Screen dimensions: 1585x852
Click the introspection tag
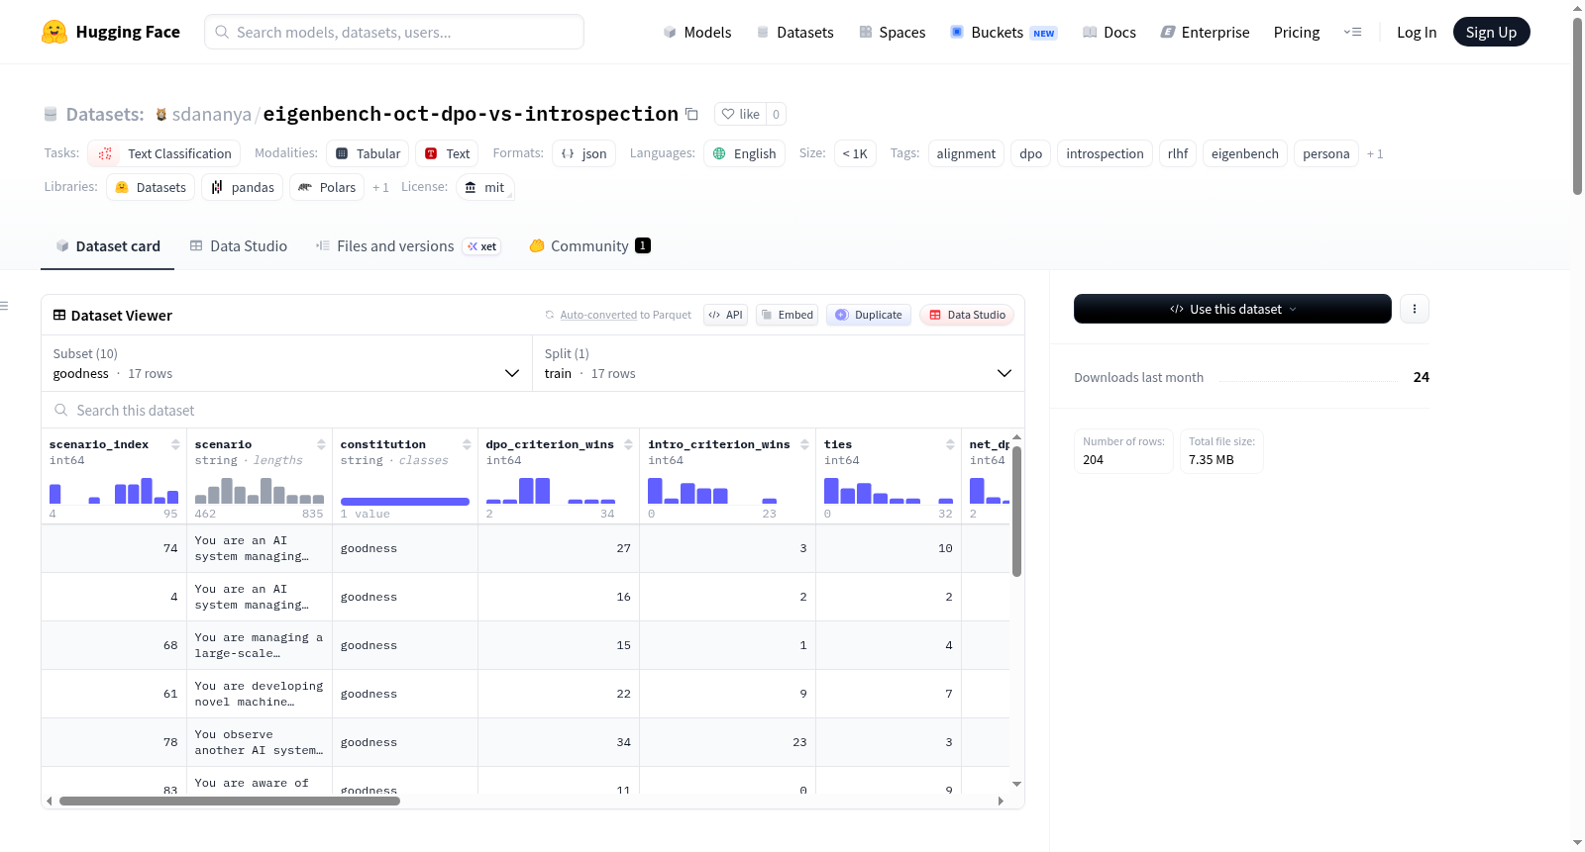point(1105,153)
